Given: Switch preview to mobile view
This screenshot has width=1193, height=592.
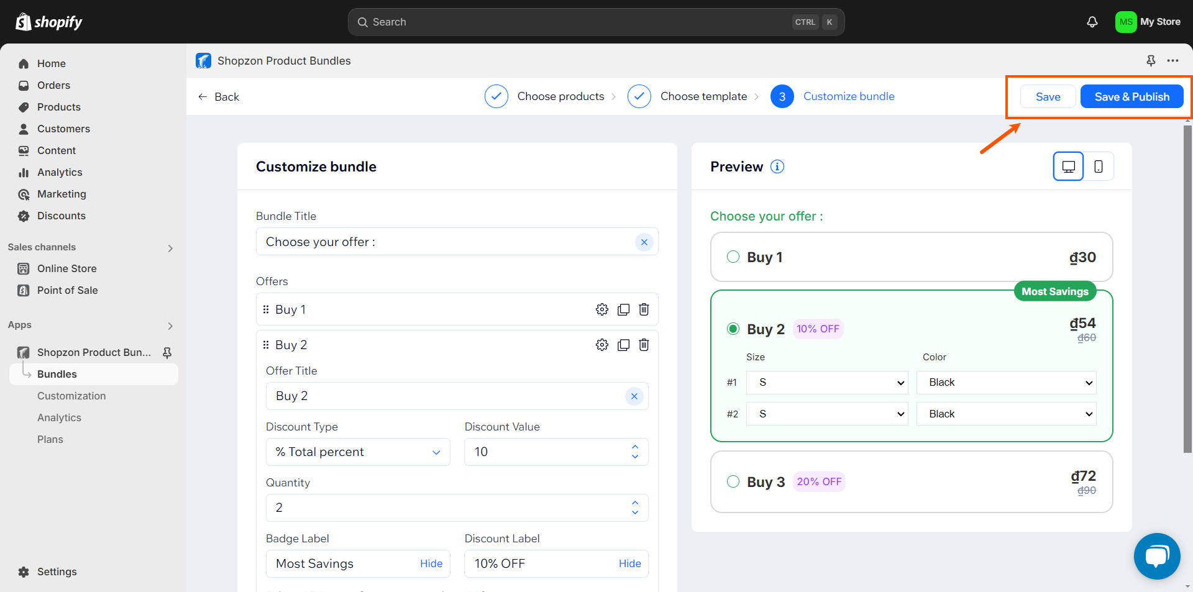Looking at the screenshot, I should tap(1099, 166).
